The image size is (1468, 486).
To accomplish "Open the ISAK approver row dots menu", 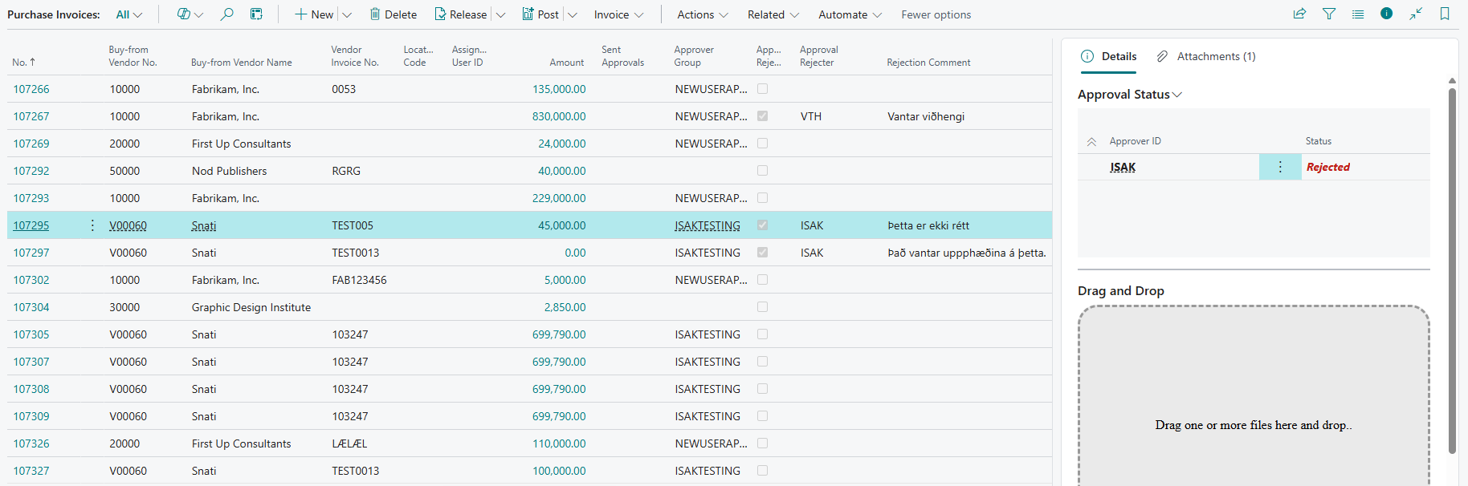I will [1280, 167].
